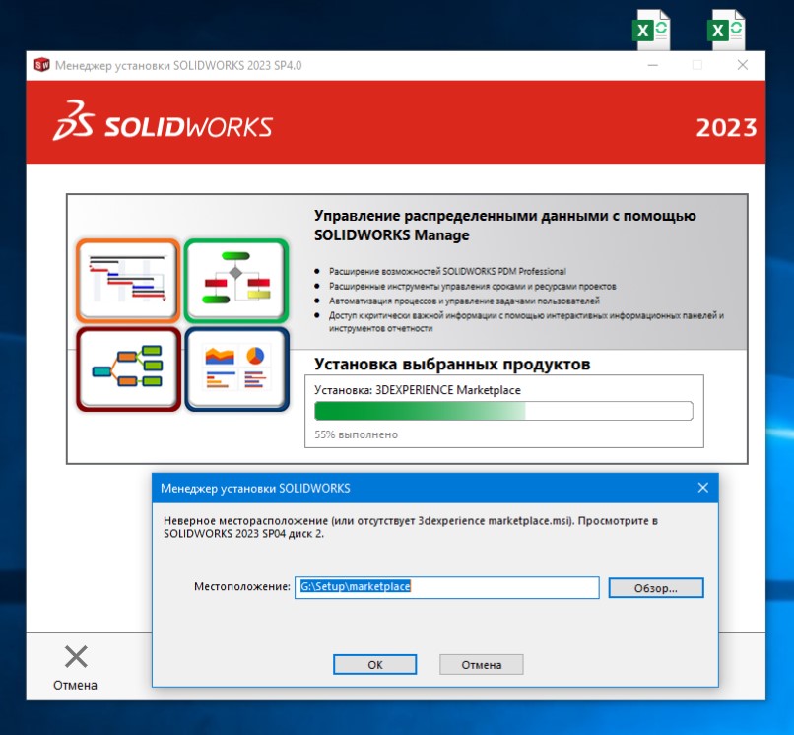794x735 pixels.
Task: Open the first Excel file on the desktop
Action: (x=652, y=30)
